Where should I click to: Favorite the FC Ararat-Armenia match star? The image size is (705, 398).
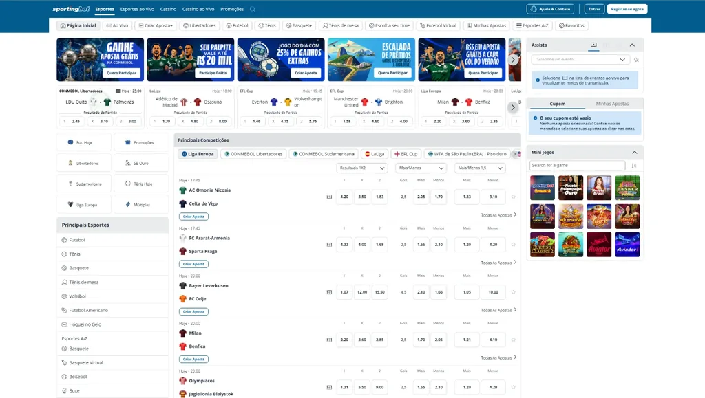tap(514, 245)
